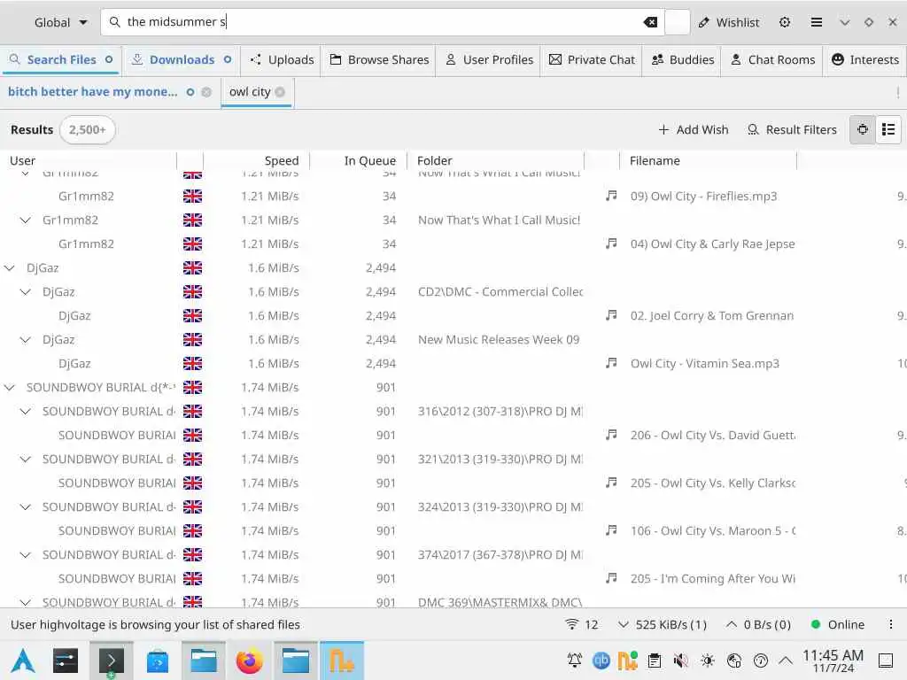Click connections indicator showing 12
Viewport: 907px width, 680px height.
pyautogui.click(x=581, y=624)
